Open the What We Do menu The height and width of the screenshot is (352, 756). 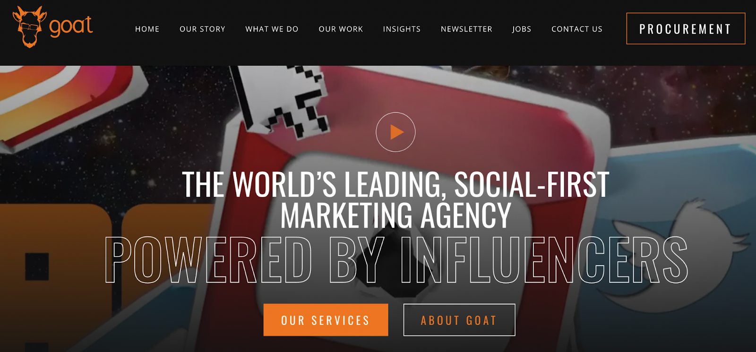272,29
